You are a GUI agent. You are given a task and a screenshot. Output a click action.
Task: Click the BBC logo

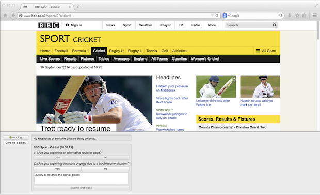(x=49, y=25)
